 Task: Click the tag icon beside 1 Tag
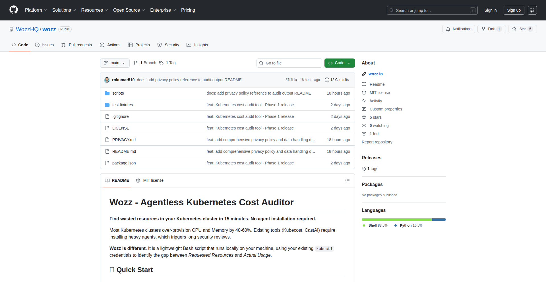click(161, 63)
